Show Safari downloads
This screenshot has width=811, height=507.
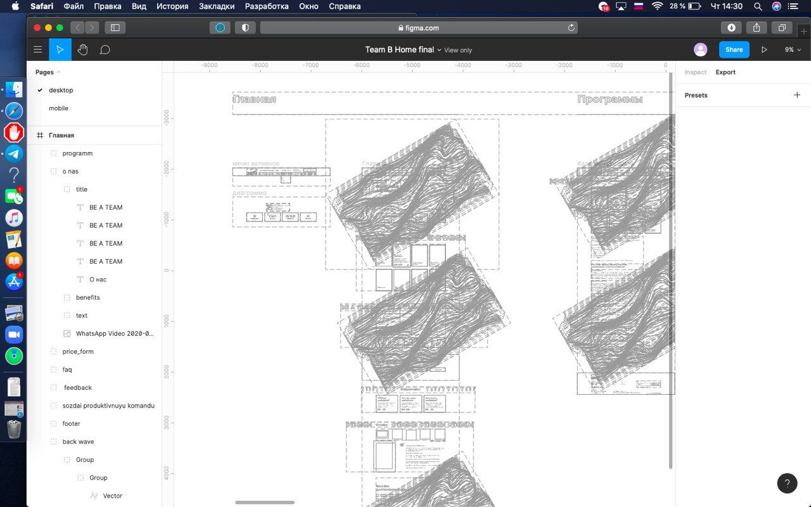tap(731, 27)
